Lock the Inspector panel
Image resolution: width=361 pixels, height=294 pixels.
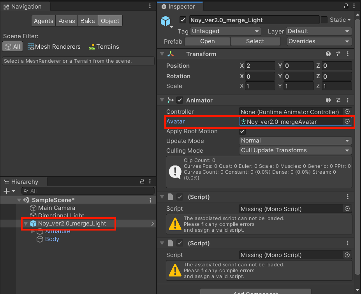346,6
